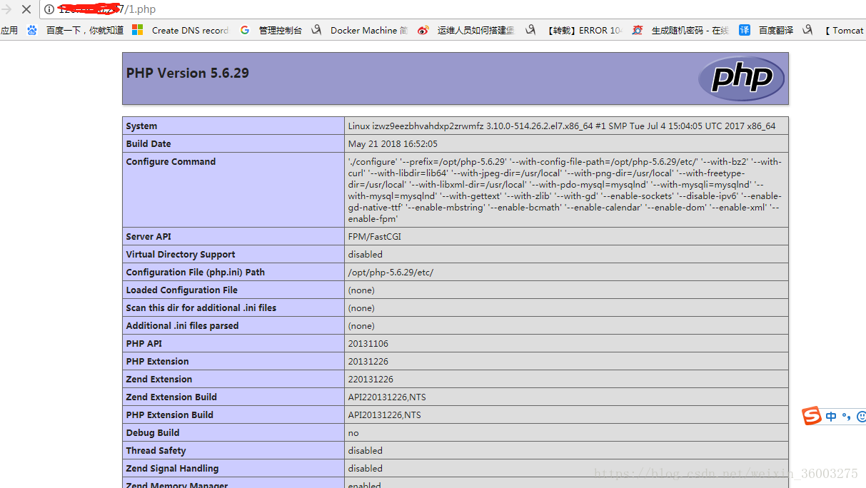This screenshot has height=488, width=866.
Task: Select disabled value of Virtual Directory Support
Action: (366, 255)
